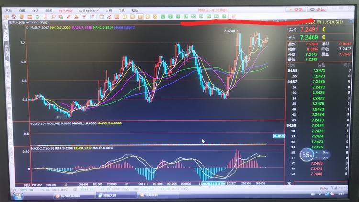Open the multi-window layout icon
This screenshot has width=359, height=202.
pyautogui.click(x=61, y=17)
